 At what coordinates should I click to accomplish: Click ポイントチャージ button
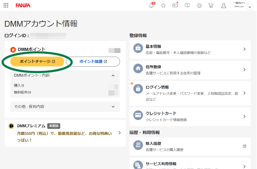(37, 61)
